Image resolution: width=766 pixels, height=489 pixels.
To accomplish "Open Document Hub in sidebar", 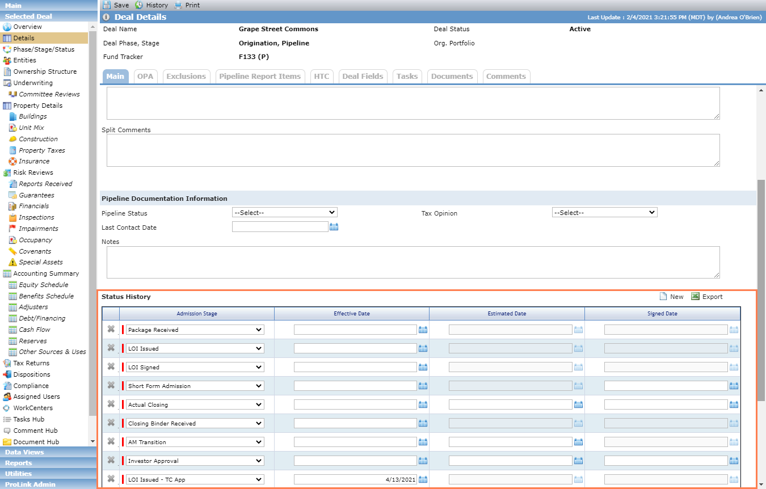I will click(36, 442).
